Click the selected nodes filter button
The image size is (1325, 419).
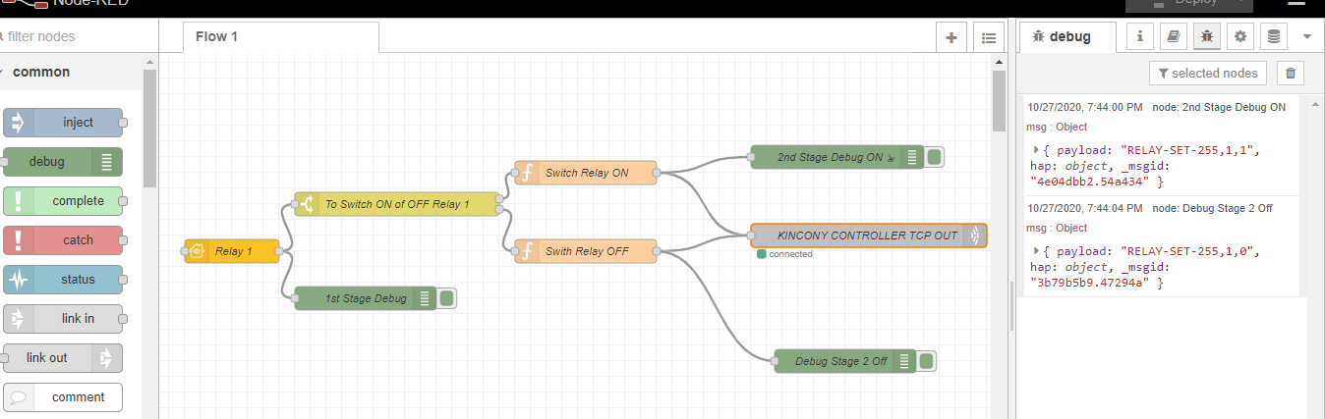click(x=1208, y=73)
